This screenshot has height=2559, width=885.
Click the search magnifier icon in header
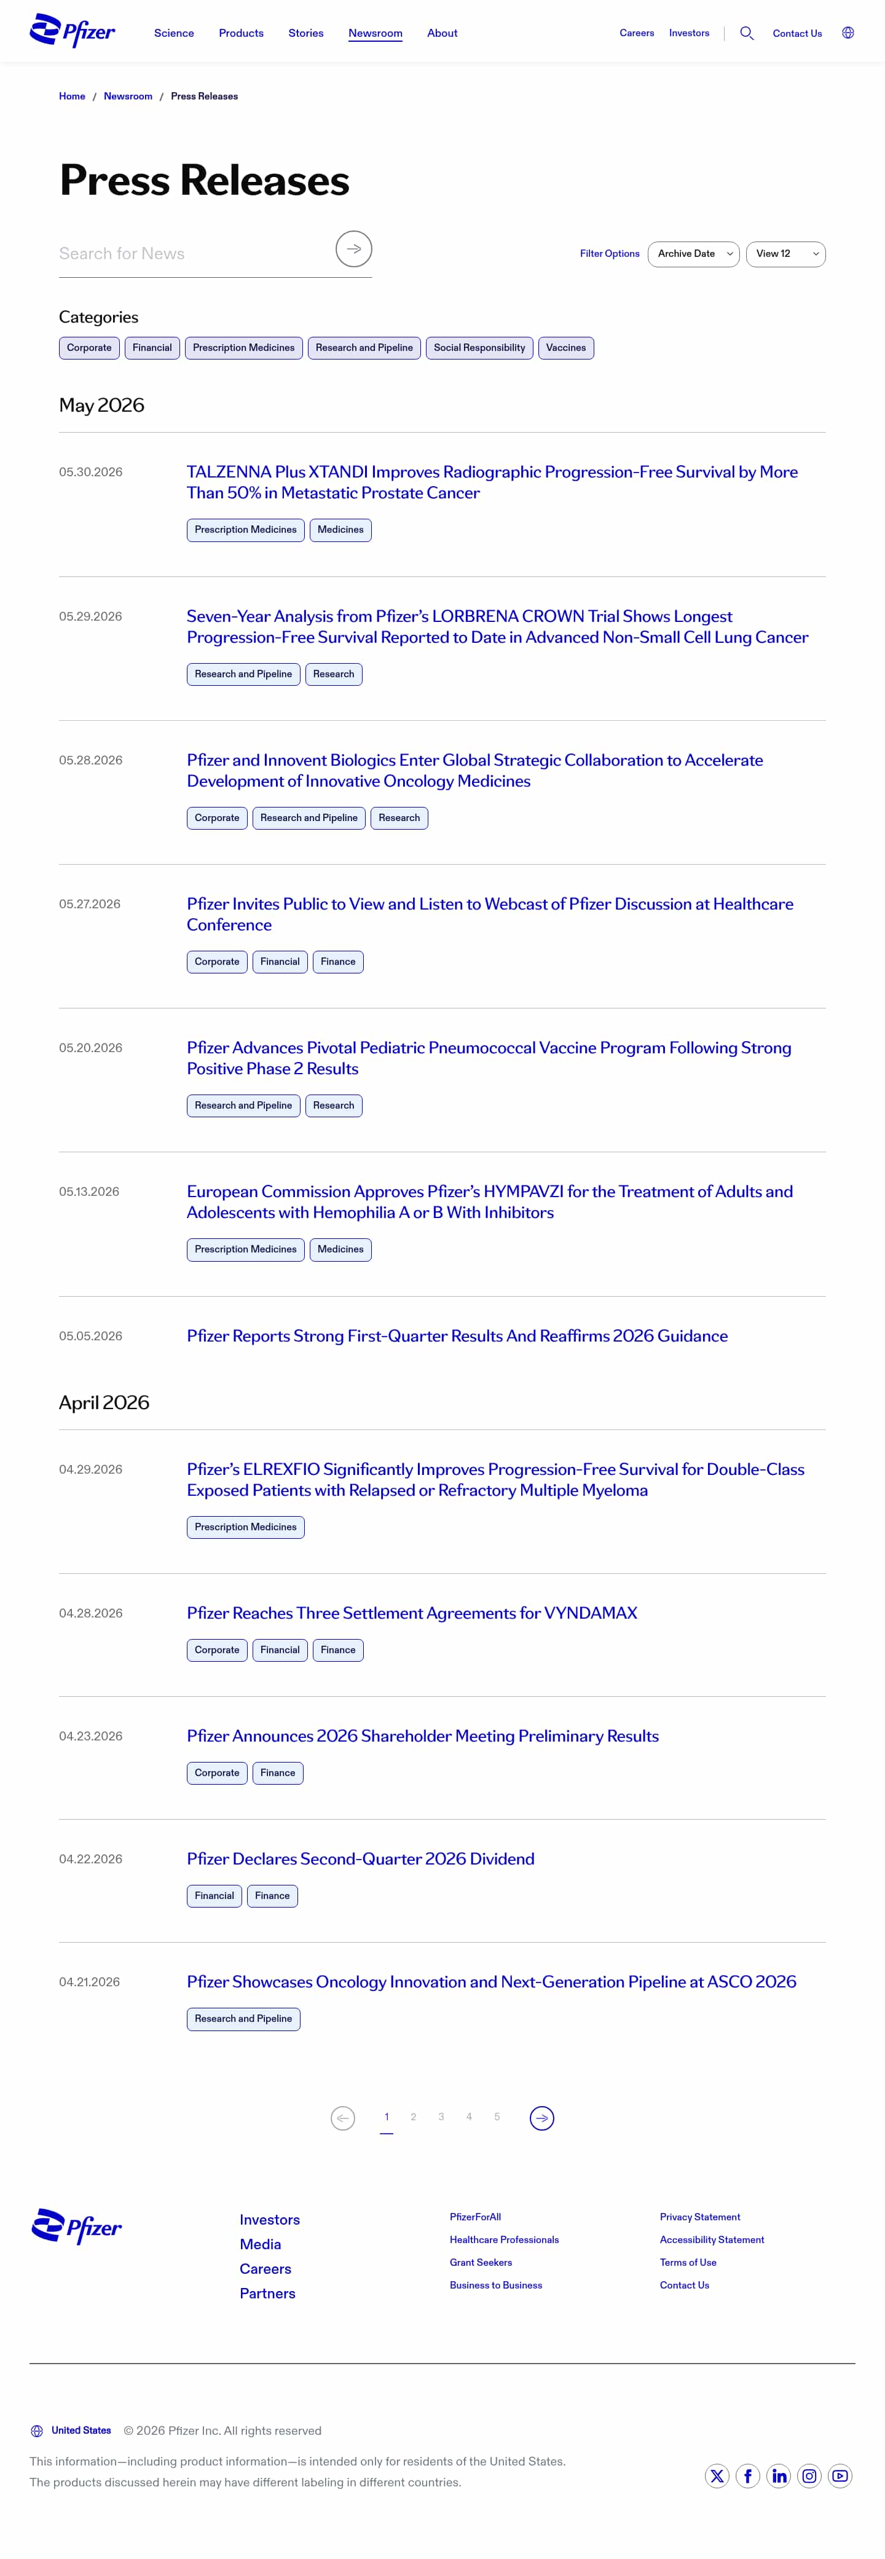747,33
